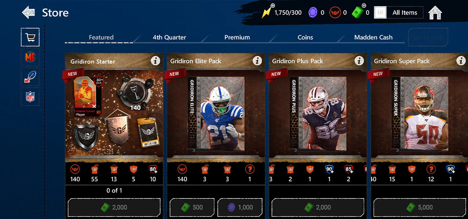
Task: Switch to the Premium tab
Action: [237, 37]
